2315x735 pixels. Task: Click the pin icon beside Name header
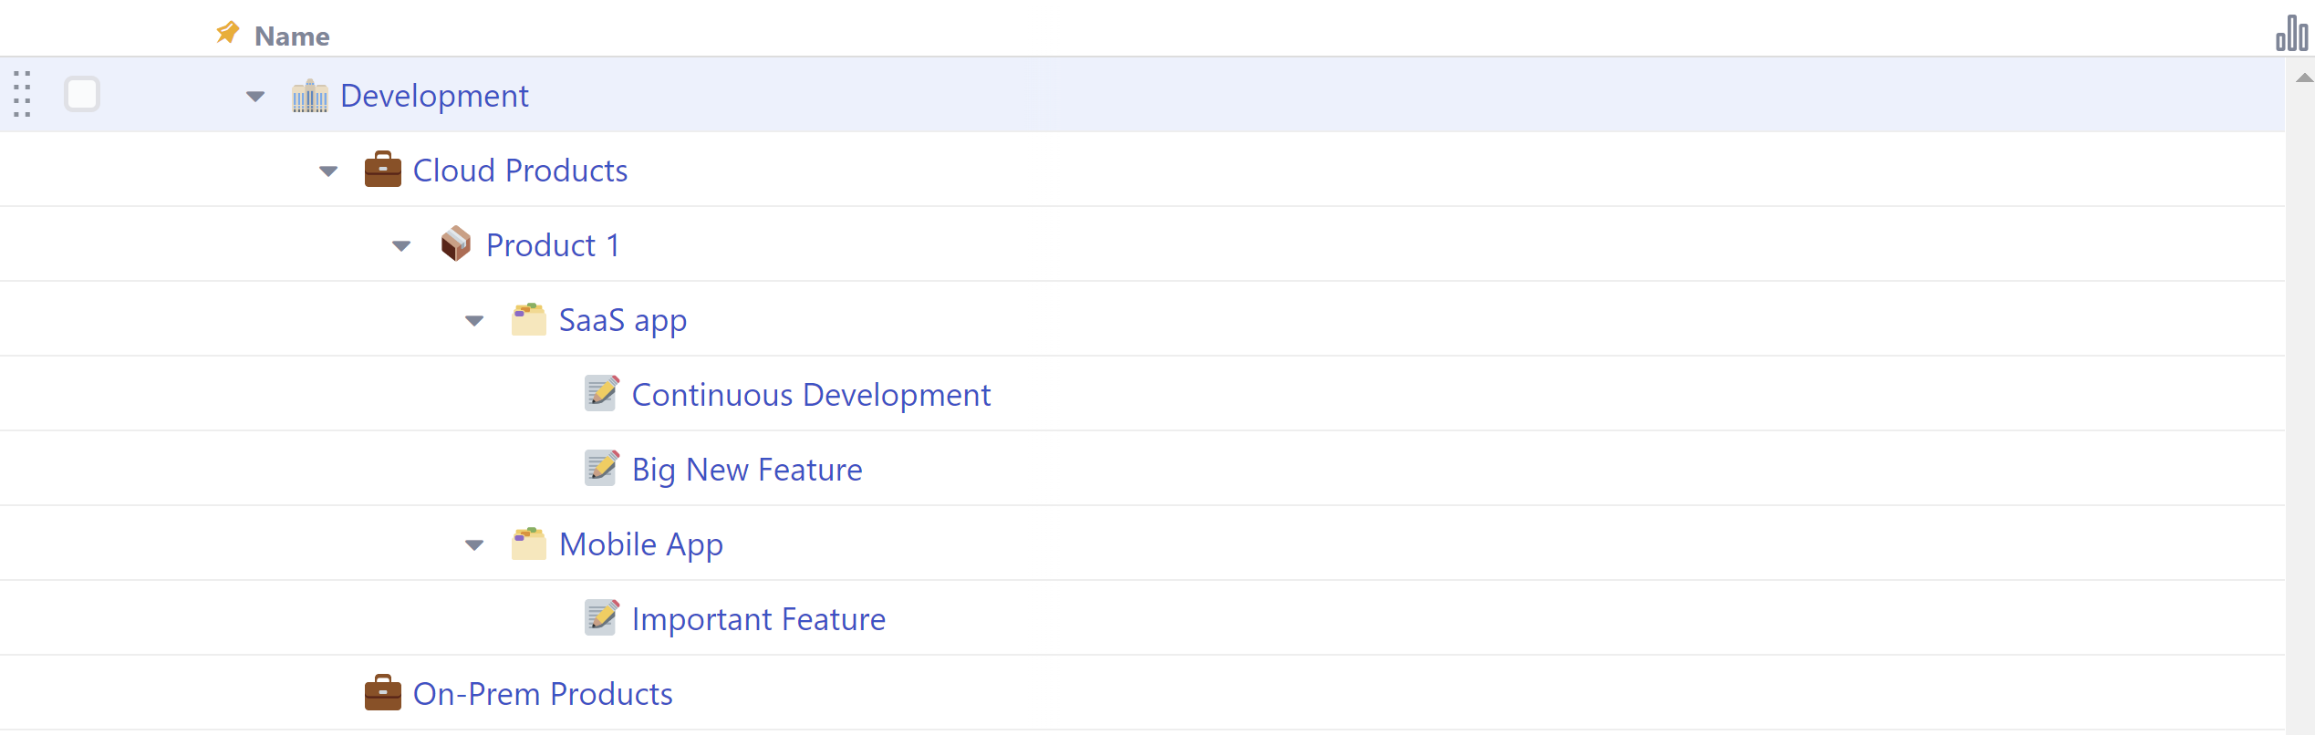pyautogui.click(x=227, y=34)
